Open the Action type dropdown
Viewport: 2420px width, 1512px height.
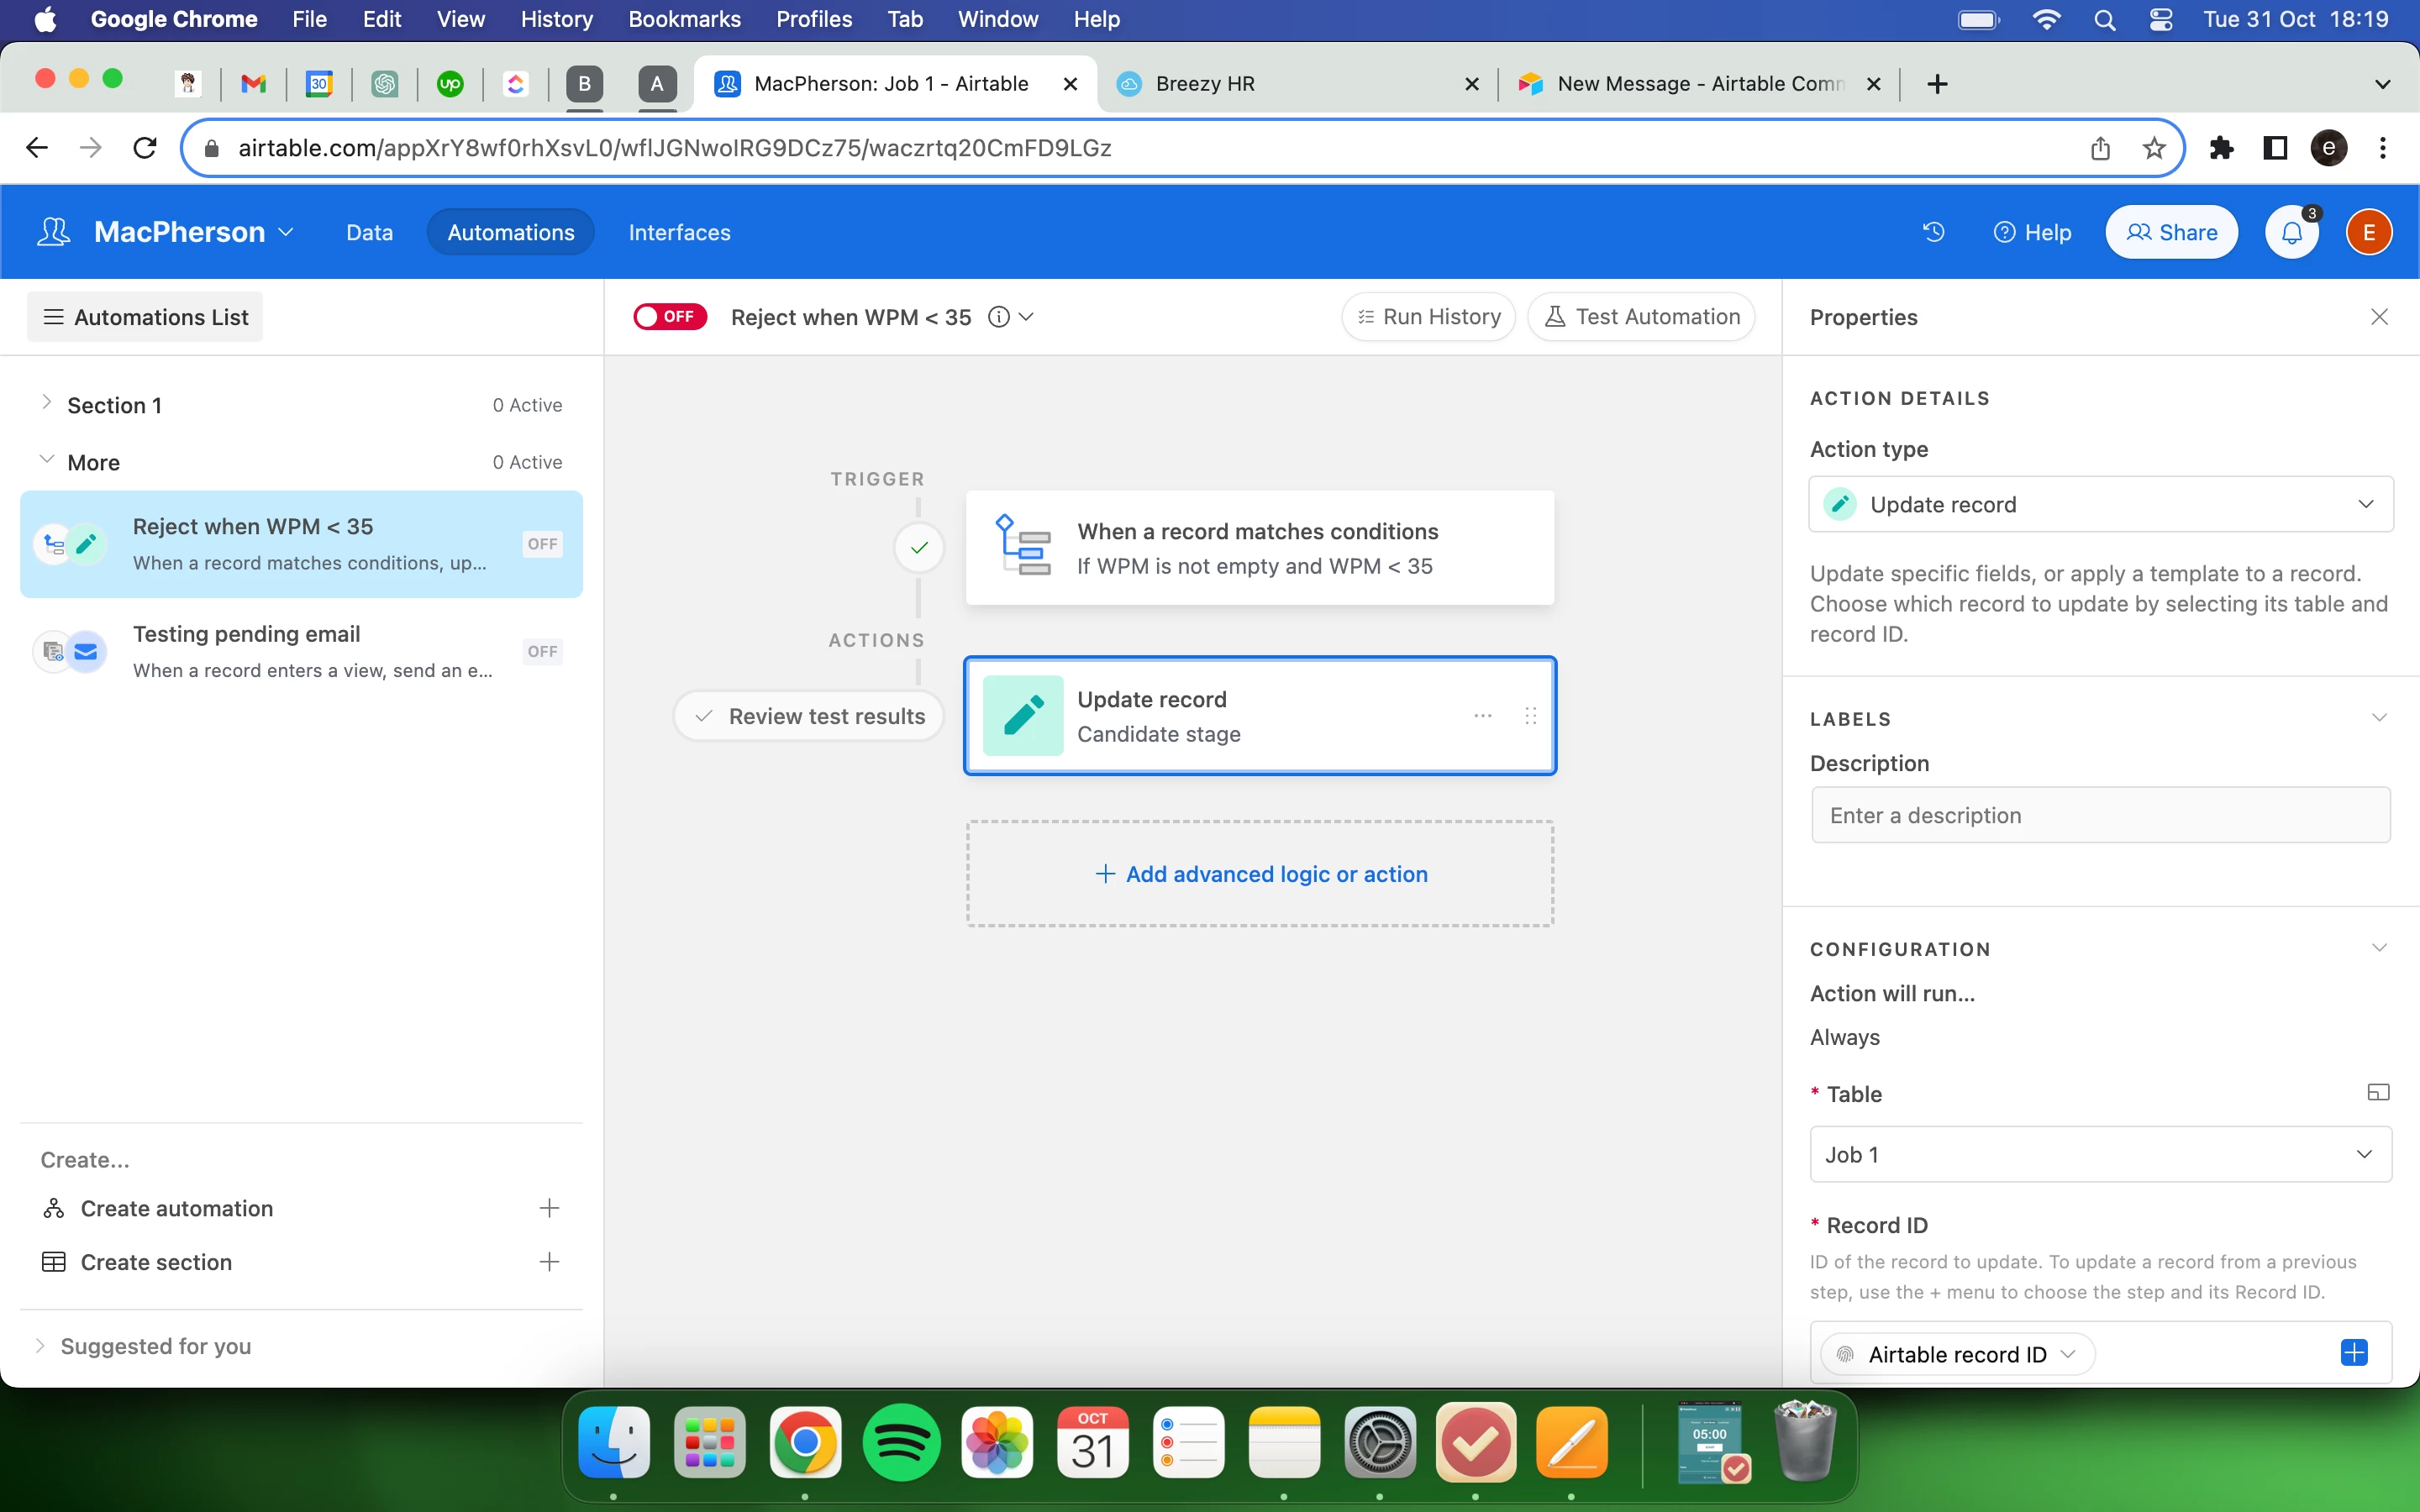[2100, 504]
